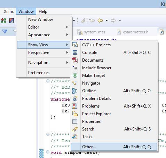166x158 pixels.
Task: Switch to the xparameters.h tab
Action: [133, 32]
